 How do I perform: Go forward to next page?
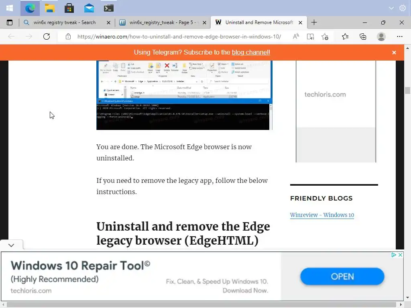(29, 36)
